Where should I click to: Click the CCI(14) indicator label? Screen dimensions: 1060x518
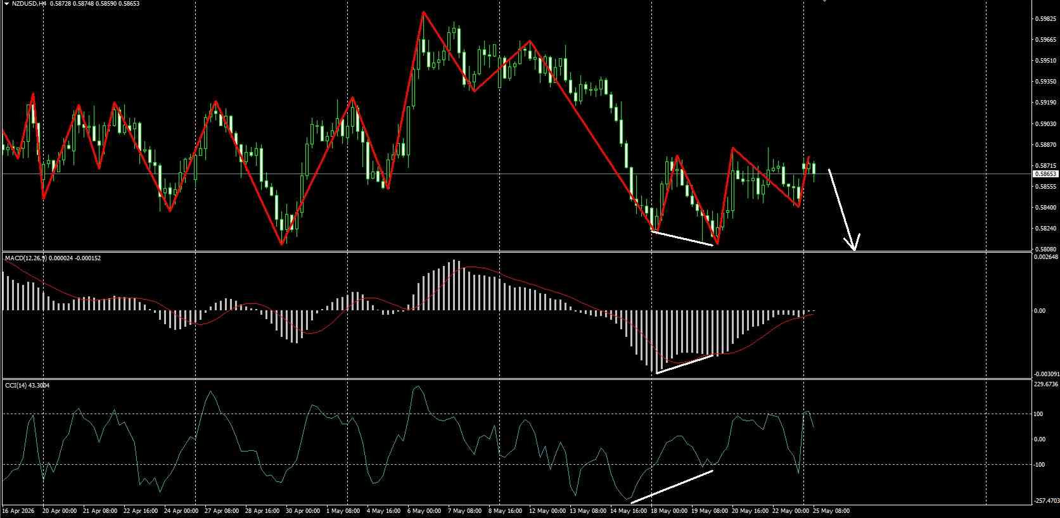click(x=15, y=385)
